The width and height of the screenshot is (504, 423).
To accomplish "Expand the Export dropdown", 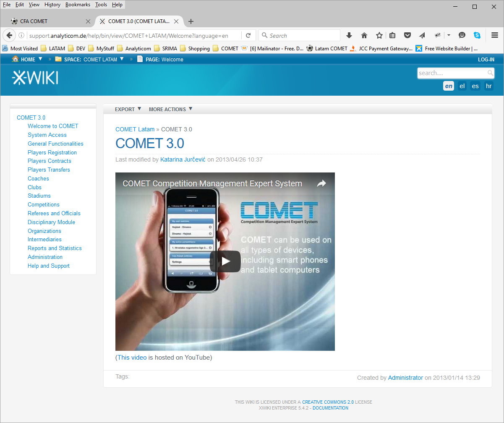I will click(x=128, y=109).
